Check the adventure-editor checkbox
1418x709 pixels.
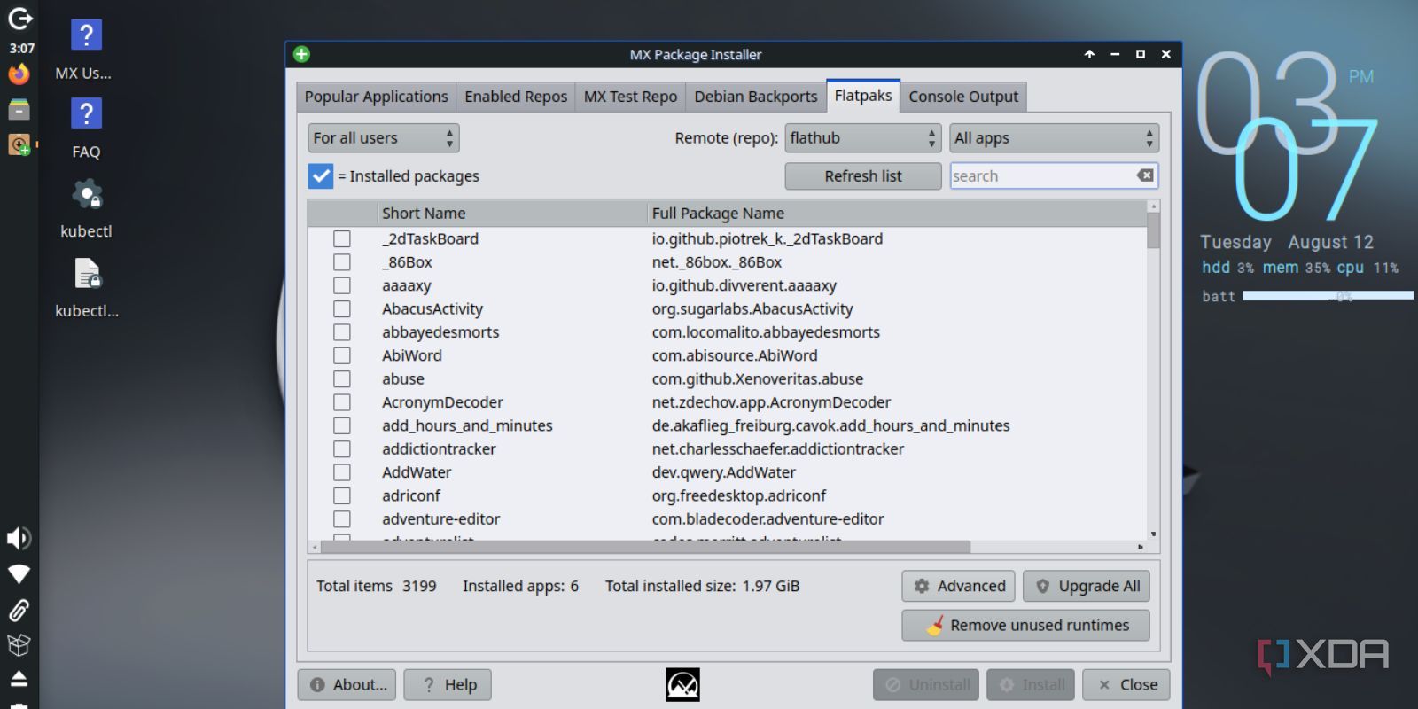point(342,519)
